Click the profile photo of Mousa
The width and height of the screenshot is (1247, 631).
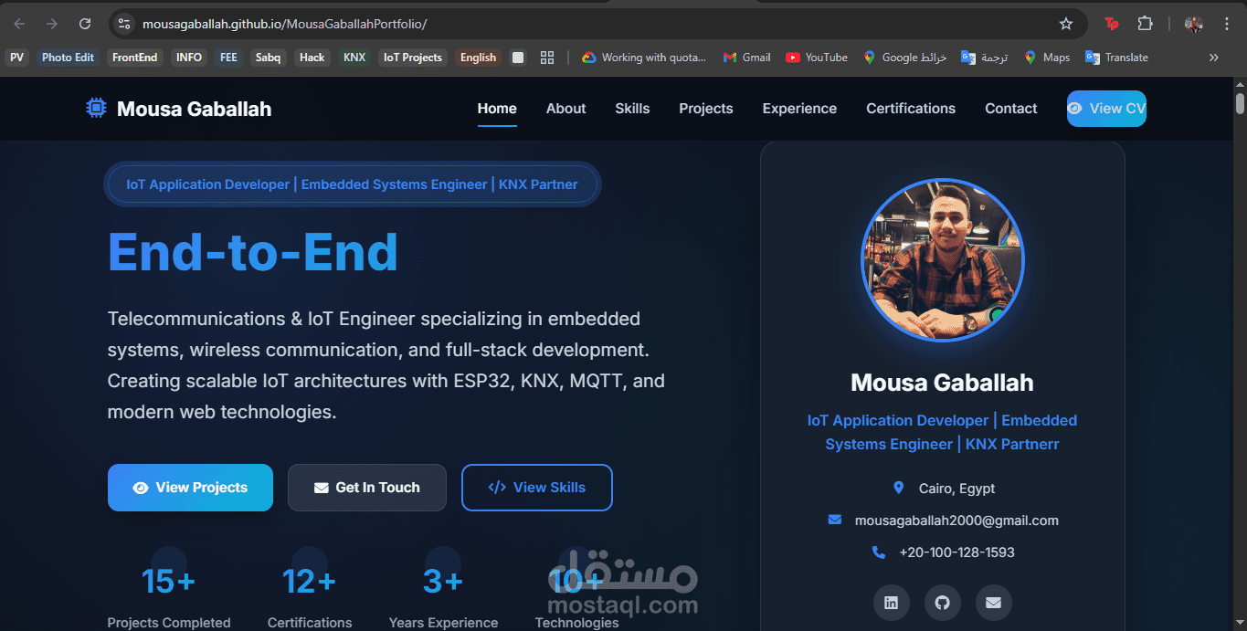tap(943, 260)
